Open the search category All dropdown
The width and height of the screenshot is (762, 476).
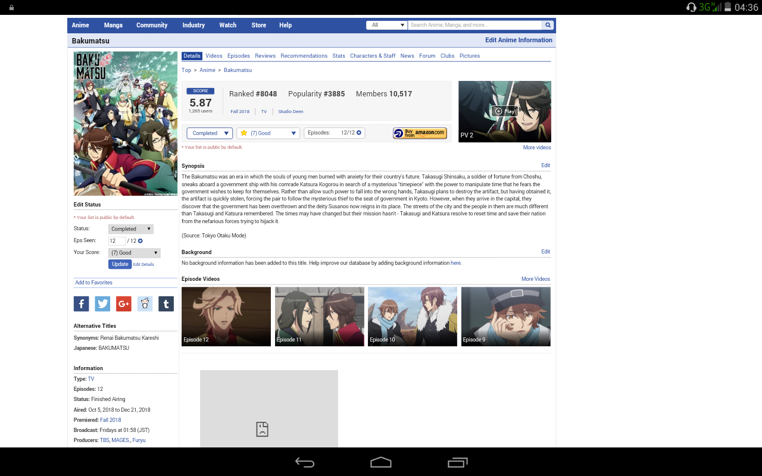pos(386,25)
